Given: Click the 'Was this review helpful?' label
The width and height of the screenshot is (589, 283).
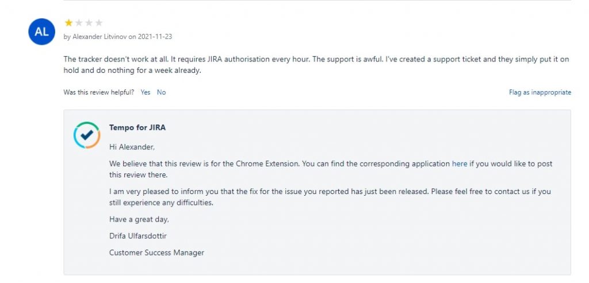Looking at the screenshot, I should click(99, 92).
